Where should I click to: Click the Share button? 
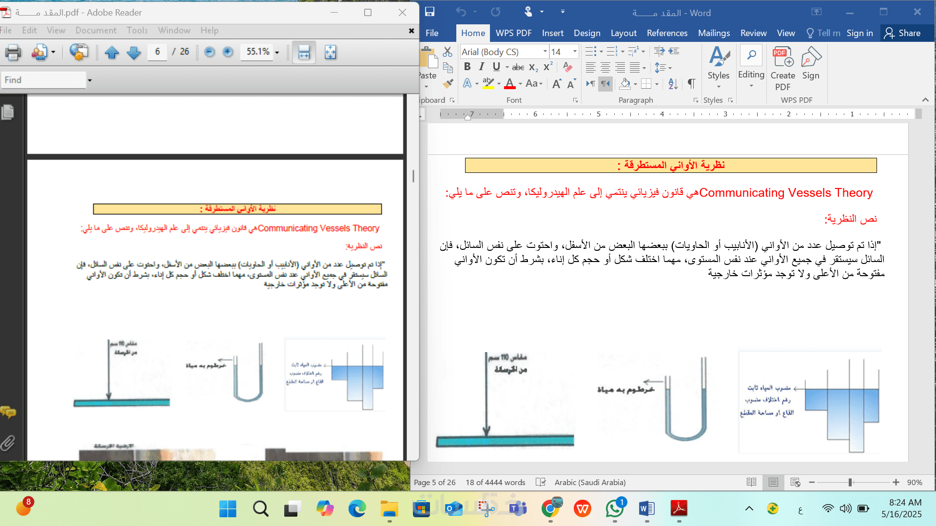(x=903, y=33)
